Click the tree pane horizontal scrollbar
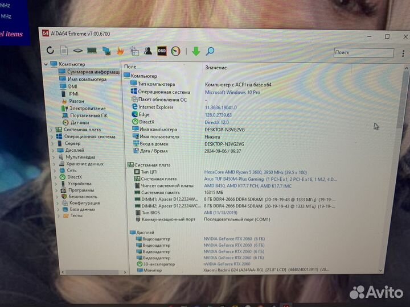Screen dimensions: 410x307 pyautogui.click(x=92, y=272)
